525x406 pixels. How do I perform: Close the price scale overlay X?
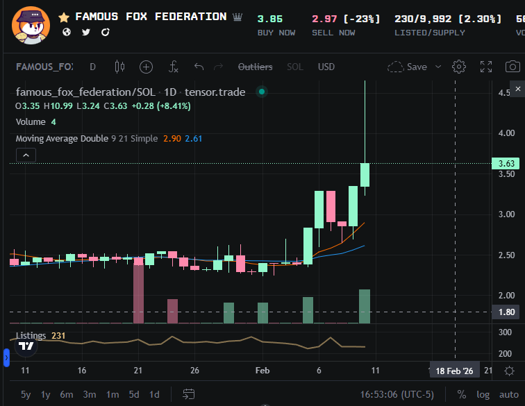pos(517,89)
